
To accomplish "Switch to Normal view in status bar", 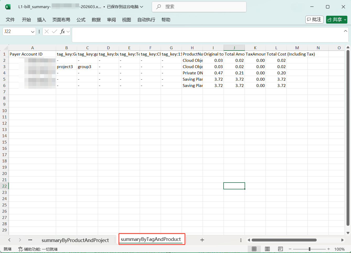I will (x=254, y=249).
